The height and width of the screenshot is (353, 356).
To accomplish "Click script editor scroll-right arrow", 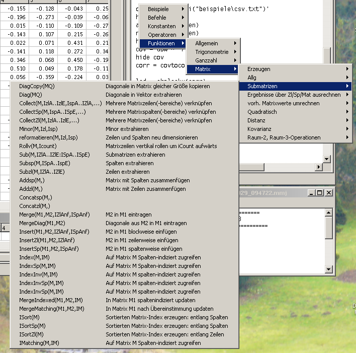I will [318, 167].
